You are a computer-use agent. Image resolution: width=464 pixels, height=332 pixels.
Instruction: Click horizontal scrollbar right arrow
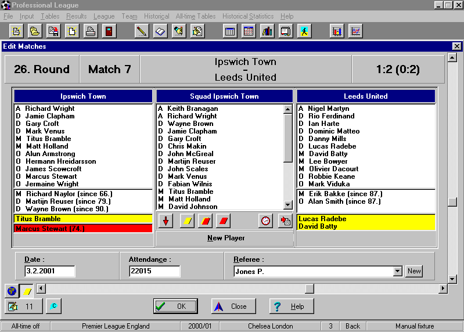443,288
